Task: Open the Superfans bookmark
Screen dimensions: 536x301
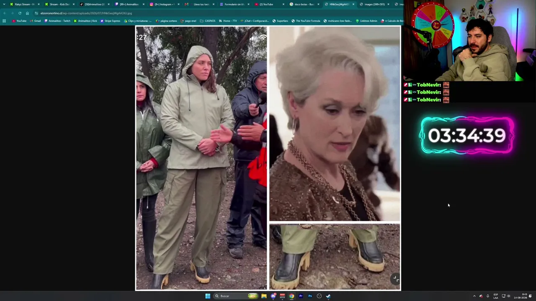Action: (280, 21)
